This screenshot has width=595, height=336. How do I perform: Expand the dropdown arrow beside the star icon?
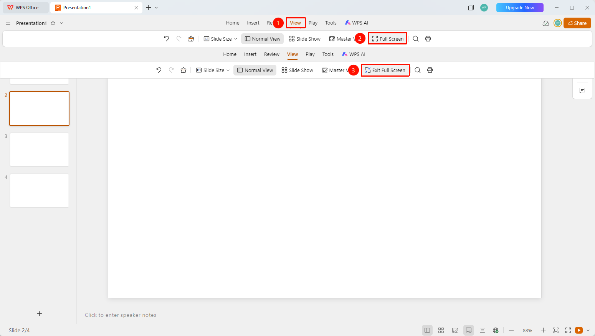[61, 23]
